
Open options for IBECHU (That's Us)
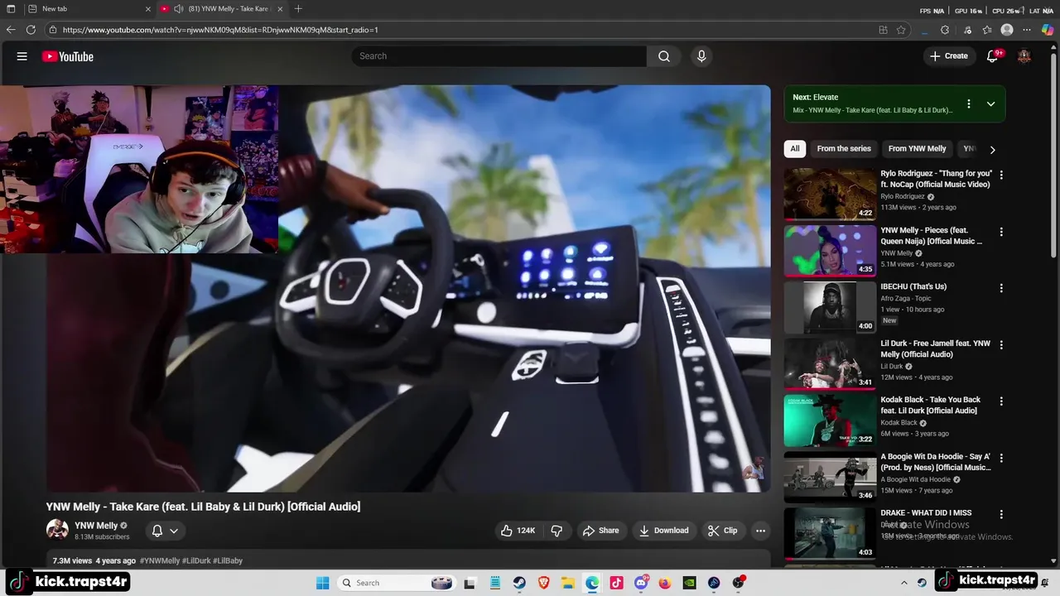[1001, 288]
